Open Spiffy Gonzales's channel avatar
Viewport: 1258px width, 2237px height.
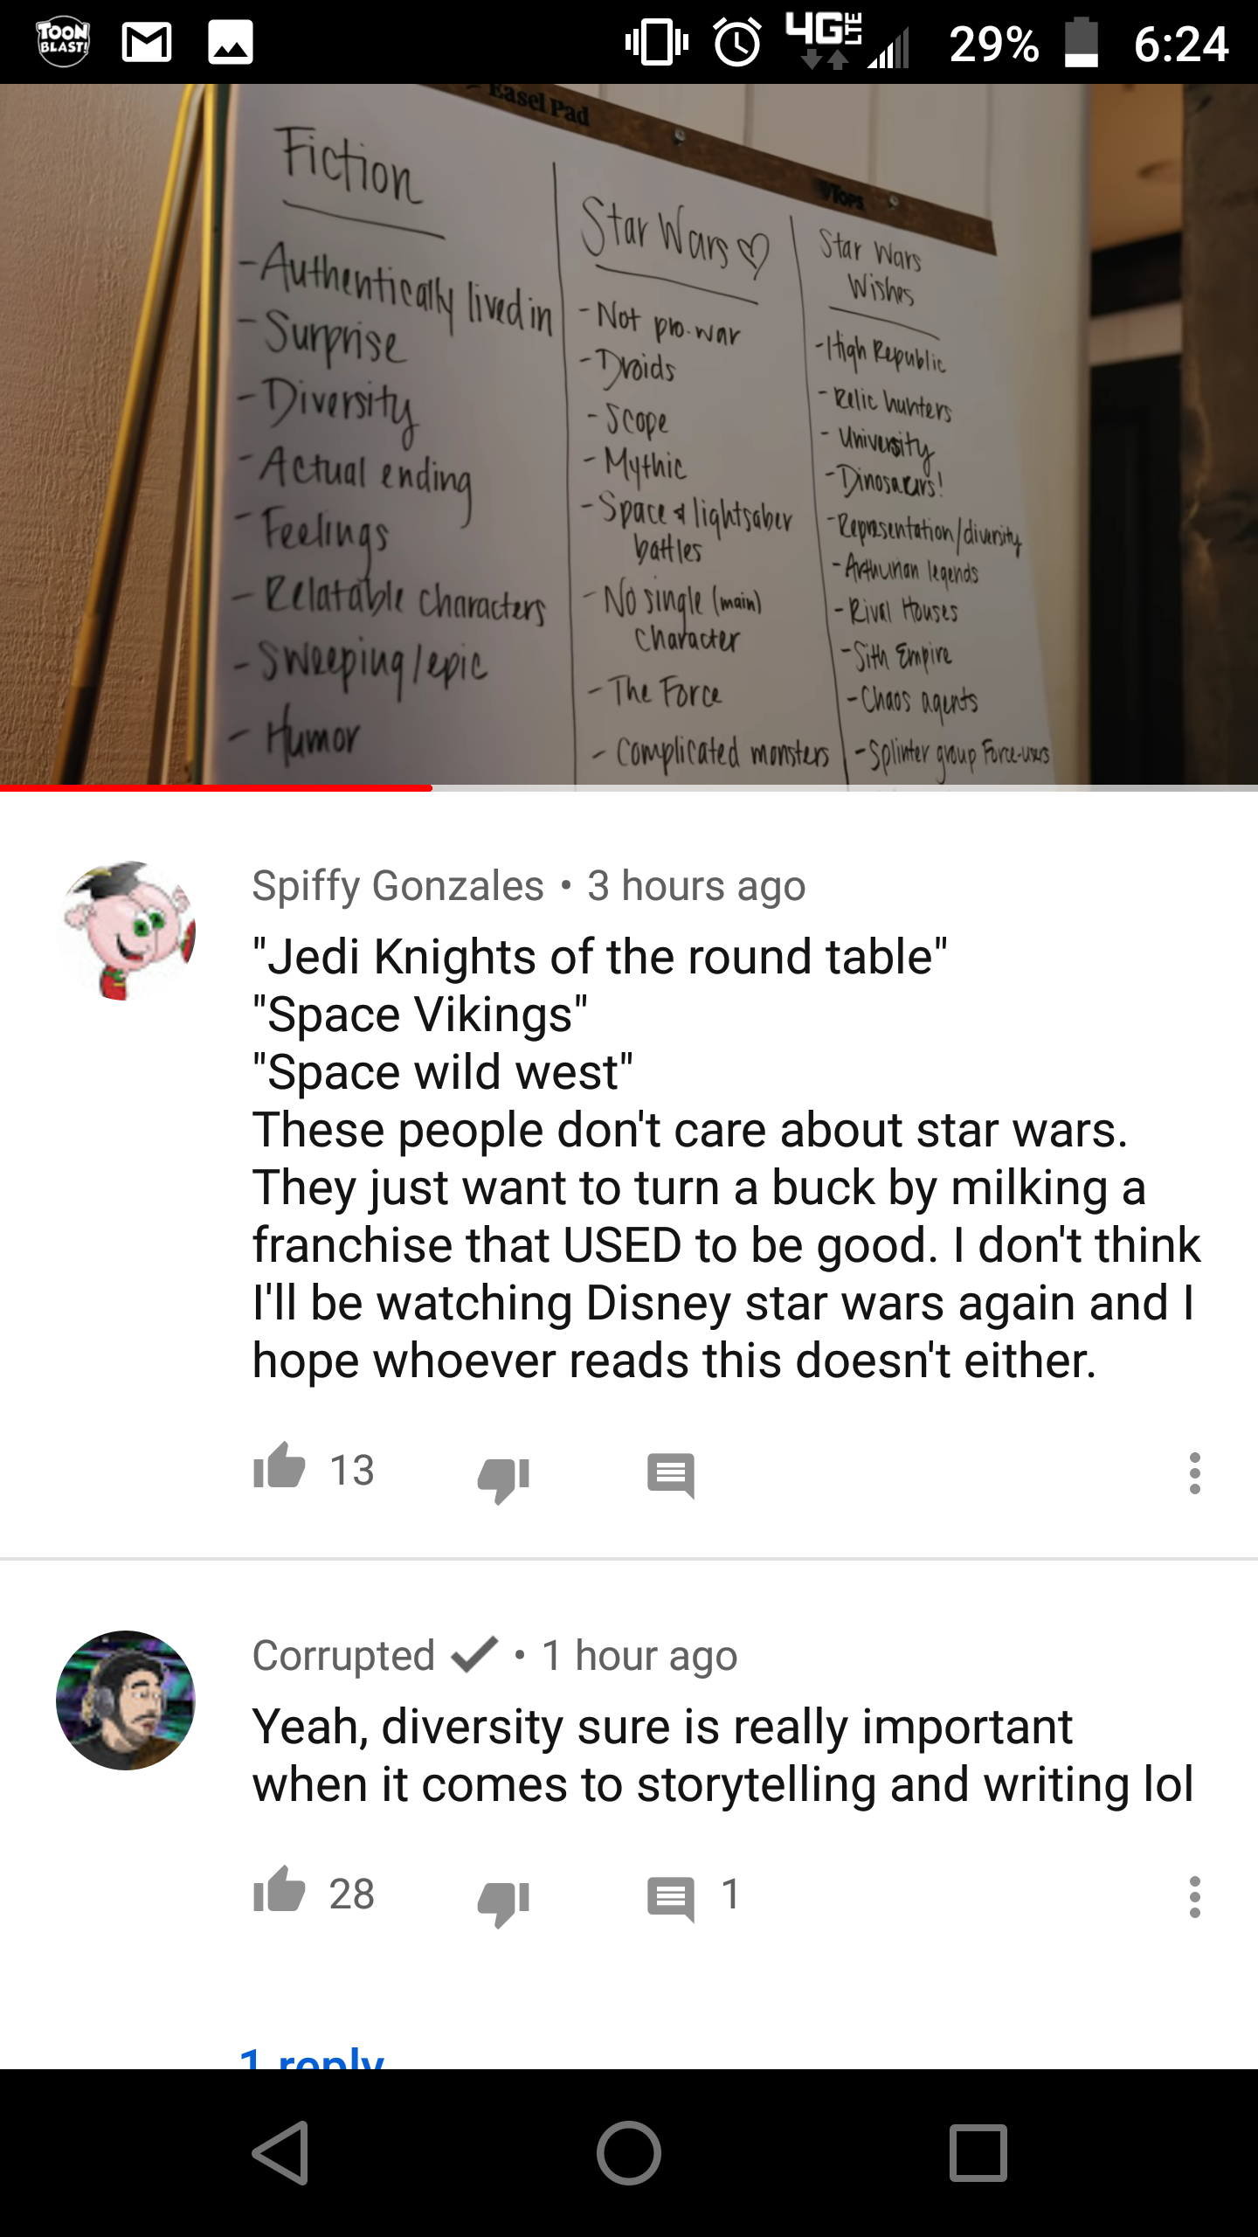(126, 931)
